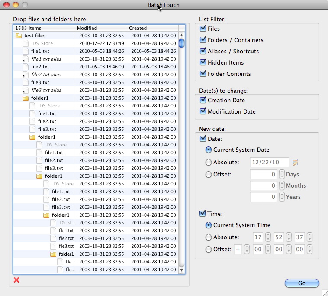Click the created date 2011-05-03 18:46:00

(154, 67)
